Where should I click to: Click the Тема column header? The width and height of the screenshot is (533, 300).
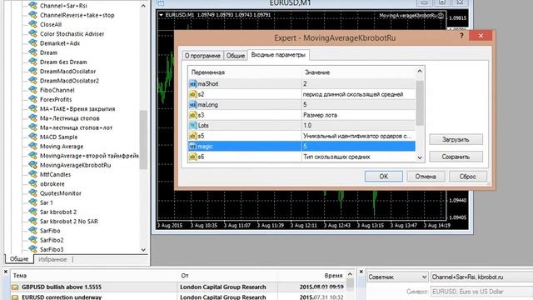(93, 276)
